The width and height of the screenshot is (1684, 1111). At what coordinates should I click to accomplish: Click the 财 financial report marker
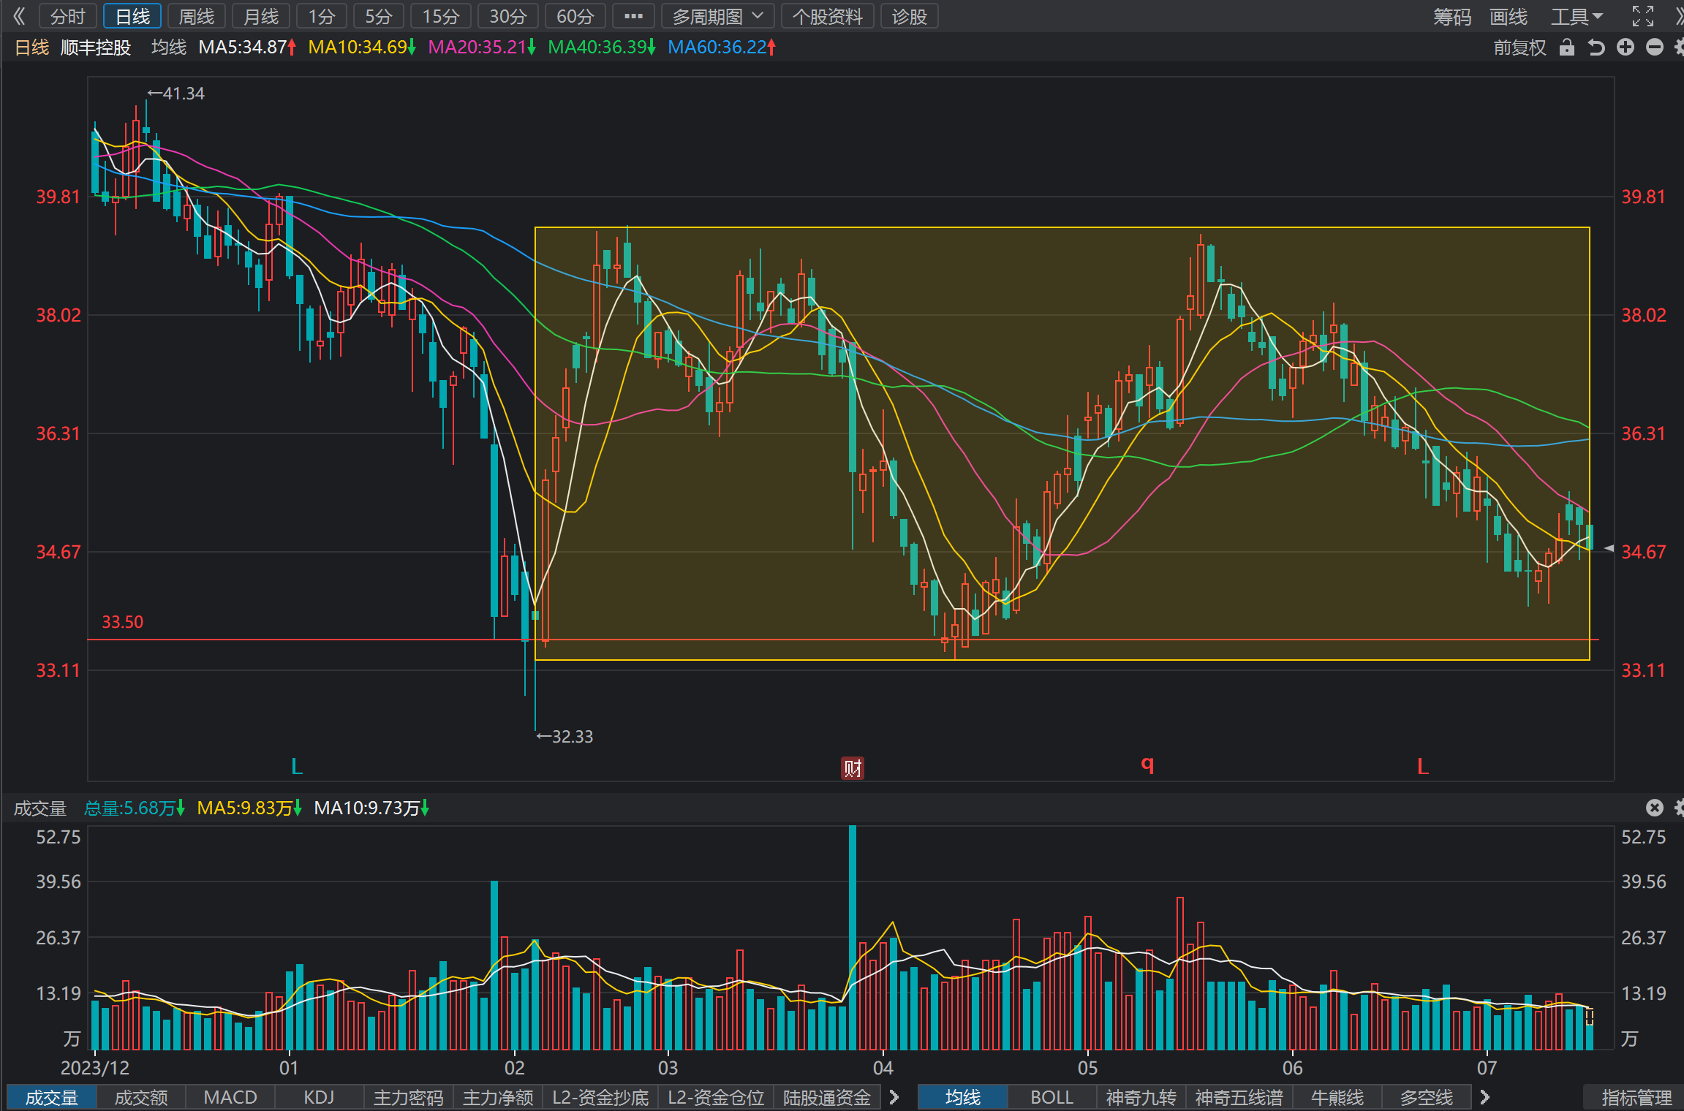[853, 767]
